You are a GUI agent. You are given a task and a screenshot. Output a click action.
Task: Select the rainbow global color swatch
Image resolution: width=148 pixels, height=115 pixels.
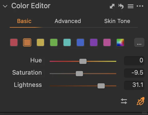[x=120, y=42]
